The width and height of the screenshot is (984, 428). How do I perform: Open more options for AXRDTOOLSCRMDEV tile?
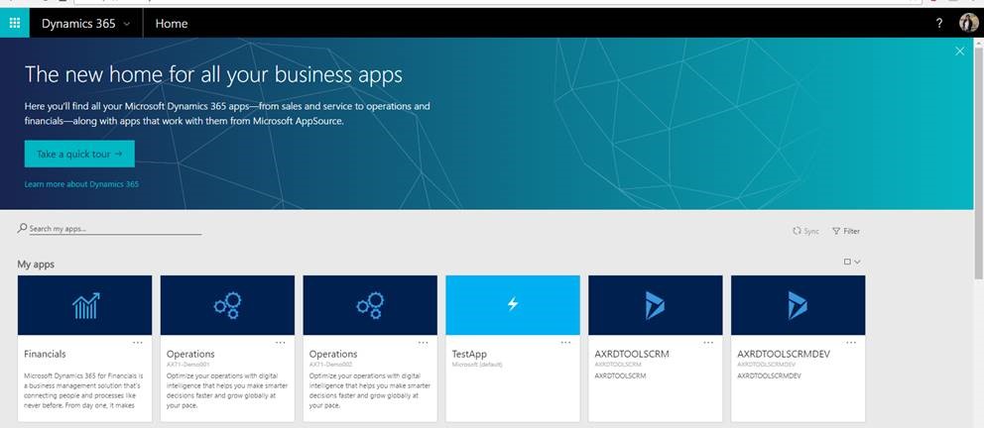point(851,343)
